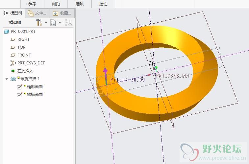
Task: Open the 属性 tab
Action: [x=103, y=4]
